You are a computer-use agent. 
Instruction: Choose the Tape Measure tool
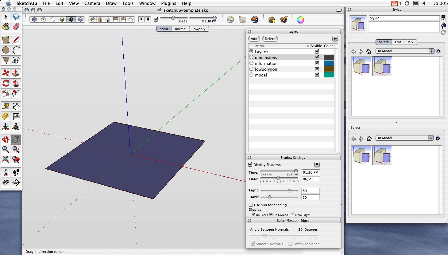coord(6,106)
